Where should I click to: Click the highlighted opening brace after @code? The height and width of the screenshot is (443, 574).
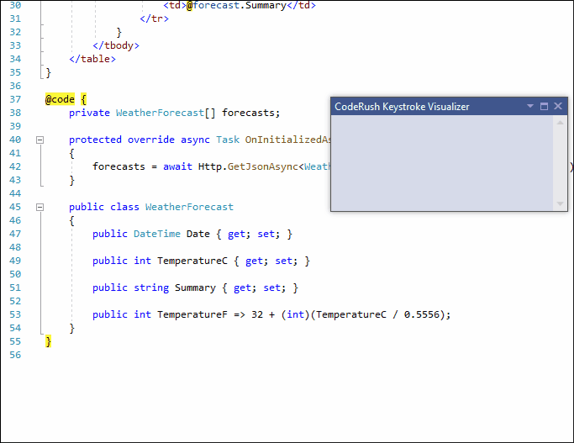[x=83, y=99]
